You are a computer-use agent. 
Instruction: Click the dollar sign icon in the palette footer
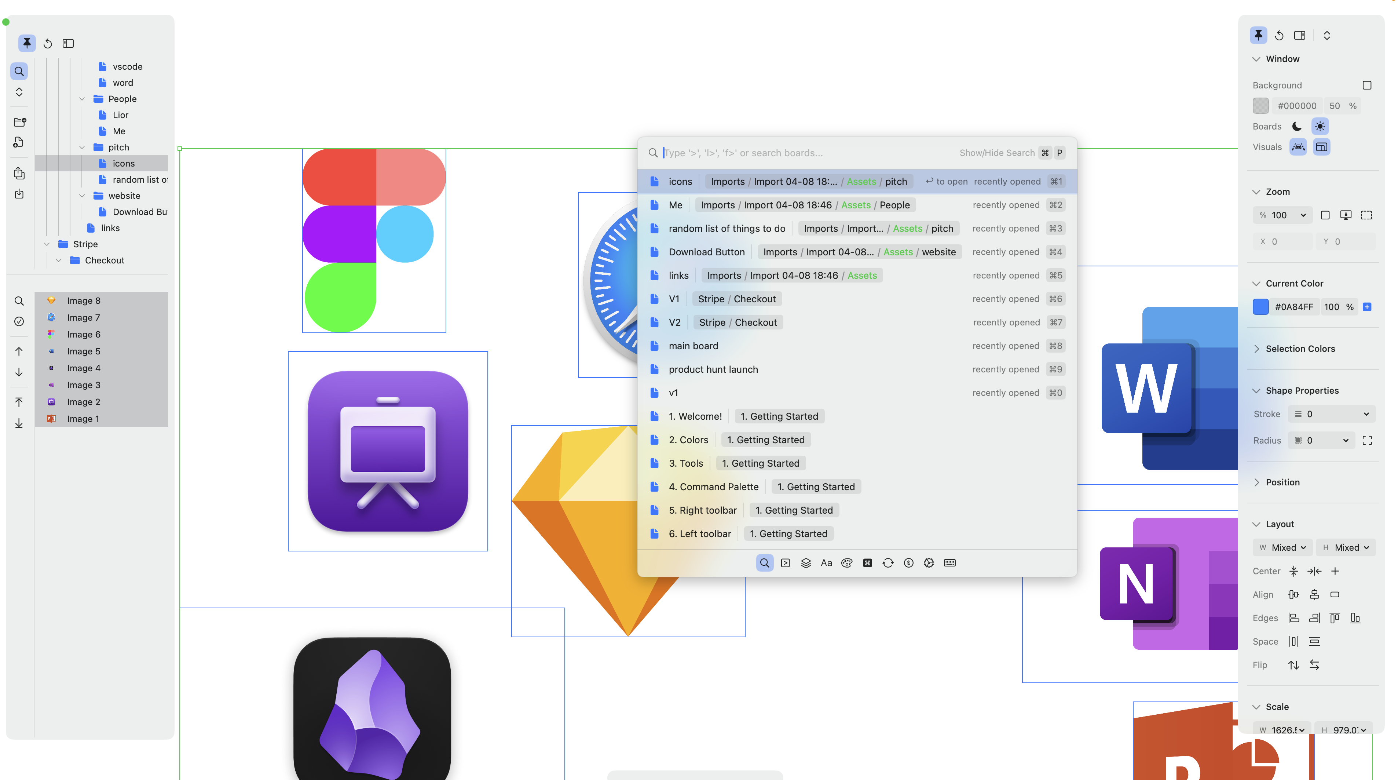coord(908,563)
